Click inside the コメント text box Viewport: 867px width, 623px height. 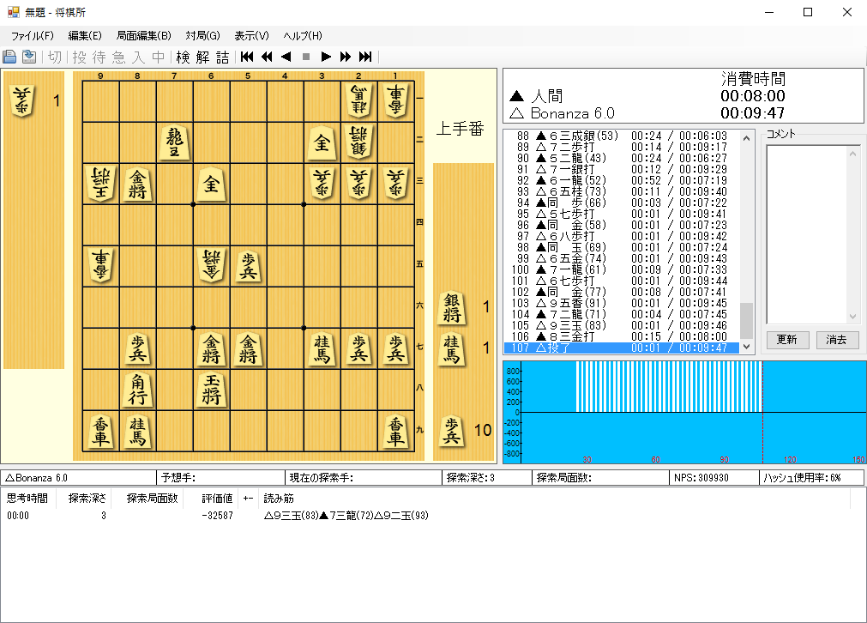tap(812, 234)
